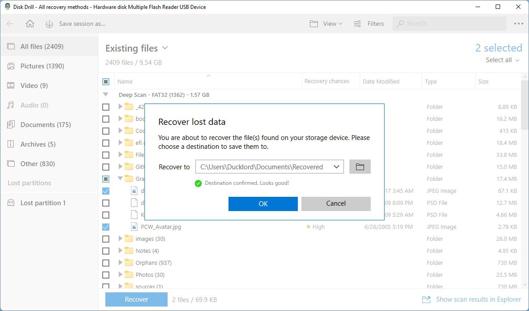Uncheck the 67.1 KB JPEG file checkbox
Viewport: 529px width, 311px height.
pyautogui.click(x=106, y=191)
